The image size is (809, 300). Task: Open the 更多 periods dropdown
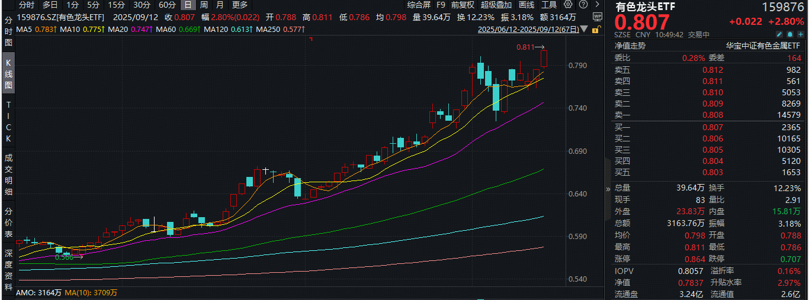click(x=240, y=4)
